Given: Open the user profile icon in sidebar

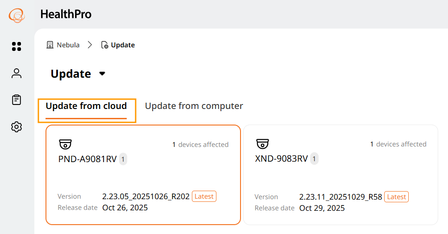Looking at the screenshot, I should tap(17, 73).
